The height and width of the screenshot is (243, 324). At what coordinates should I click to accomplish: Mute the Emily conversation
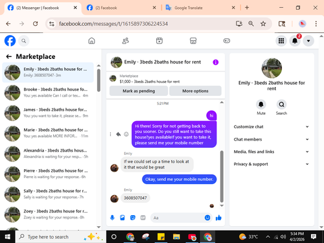261,104
